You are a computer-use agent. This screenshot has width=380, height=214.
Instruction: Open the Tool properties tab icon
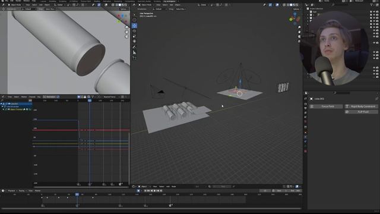tap(306, 99)
